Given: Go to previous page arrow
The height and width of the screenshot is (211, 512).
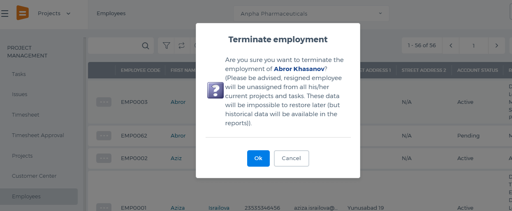Looking at the screenshot, I should coord(451,46).
